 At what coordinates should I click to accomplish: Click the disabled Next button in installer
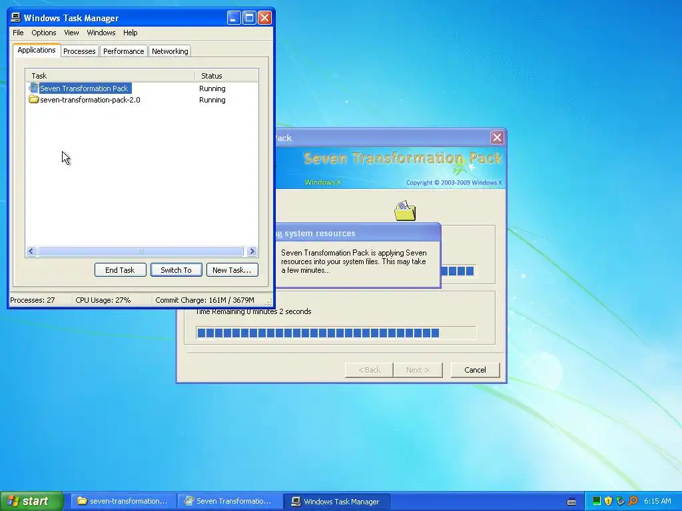pyautogui.click(x=418, y=370)
